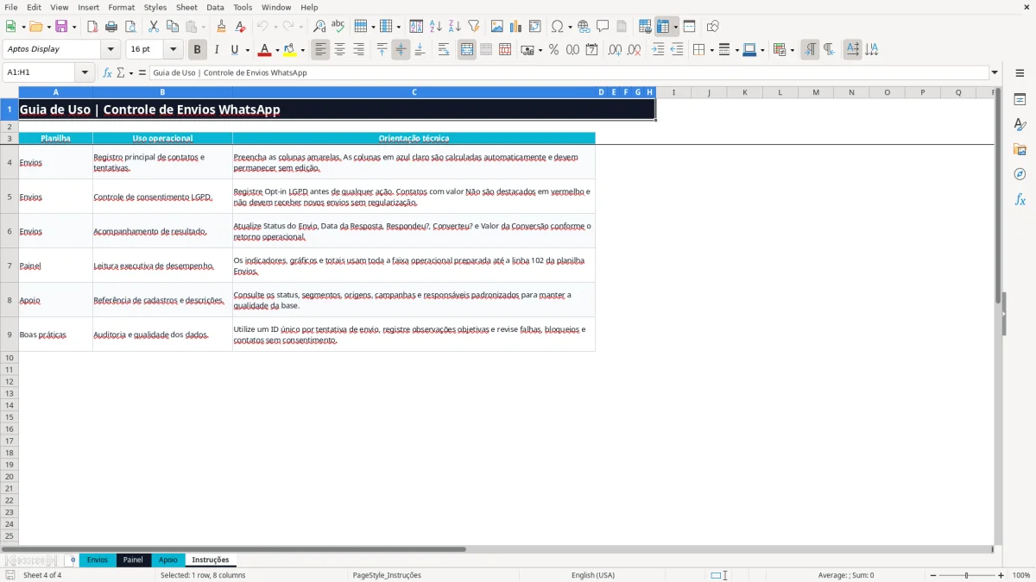
Task: Click the Increase Indent icon
Action: click(x=658, y=50)
